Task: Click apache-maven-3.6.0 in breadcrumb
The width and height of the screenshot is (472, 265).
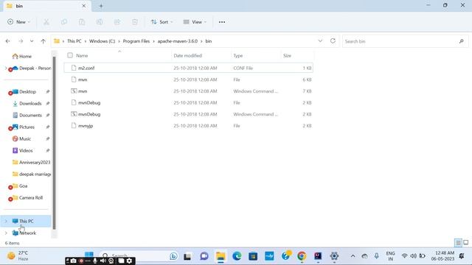Action: [x=178, y=41]
